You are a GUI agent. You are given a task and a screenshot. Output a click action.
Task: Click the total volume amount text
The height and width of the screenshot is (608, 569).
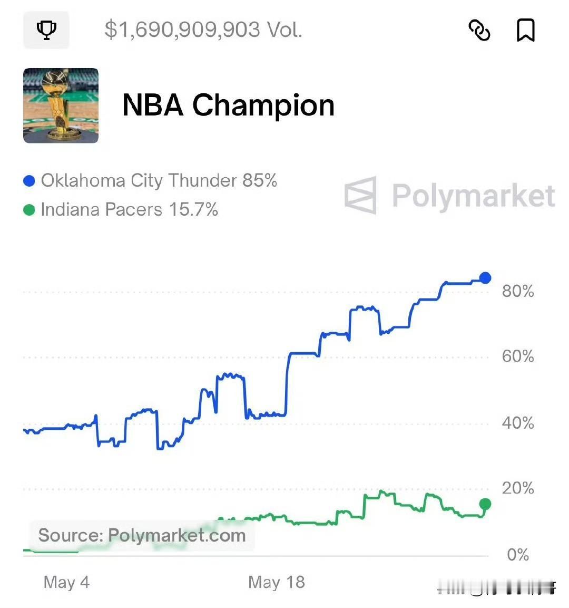(x=203, y=30)
